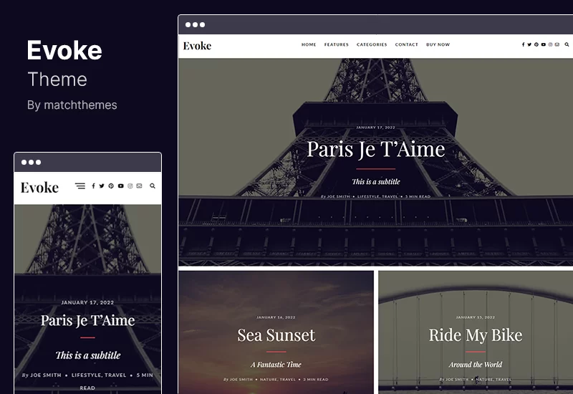Click Twitter icon in desktop preview header

click(x=529, y=44)
